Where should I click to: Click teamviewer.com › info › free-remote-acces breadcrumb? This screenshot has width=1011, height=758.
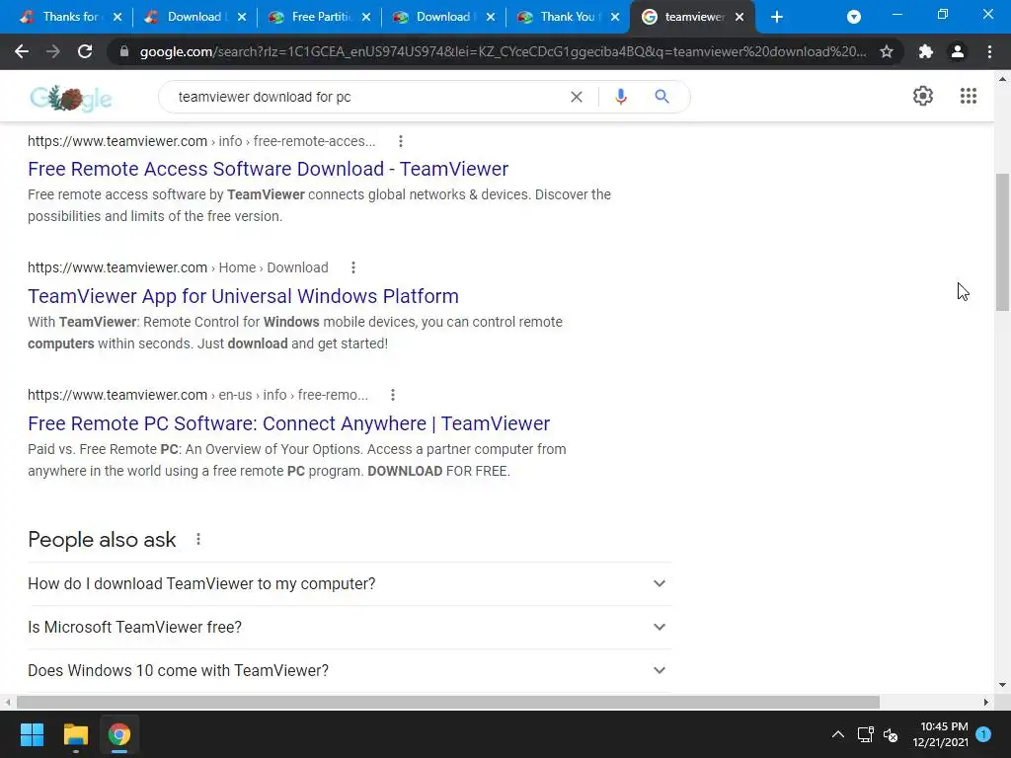click(201, 141)
